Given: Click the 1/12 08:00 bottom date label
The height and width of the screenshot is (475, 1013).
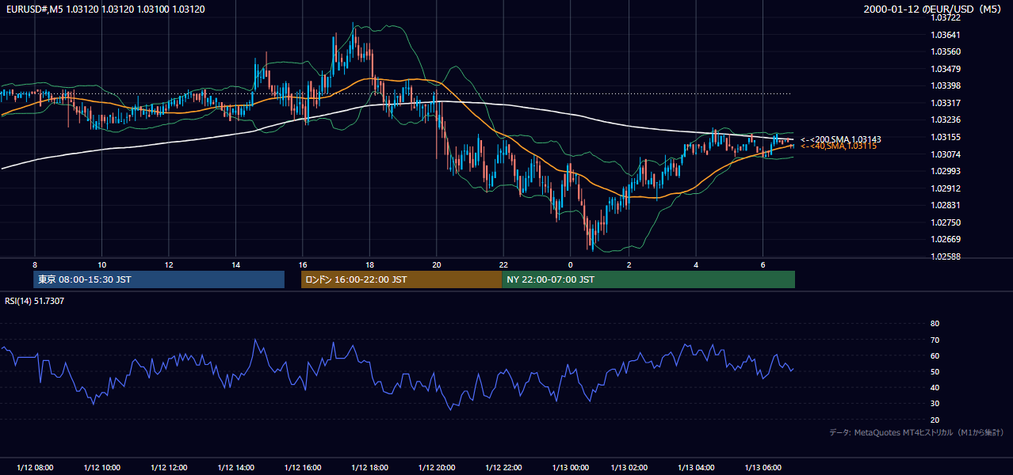Looking at the screenshot, I should [x=35, y=468].
